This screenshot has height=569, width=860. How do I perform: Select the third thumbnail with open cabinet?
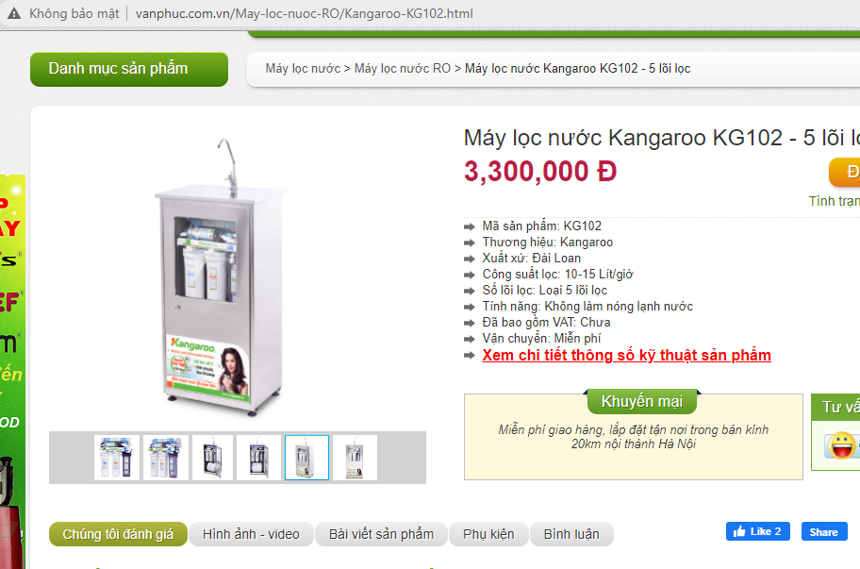pyautogui.click(x=213, y=458)
